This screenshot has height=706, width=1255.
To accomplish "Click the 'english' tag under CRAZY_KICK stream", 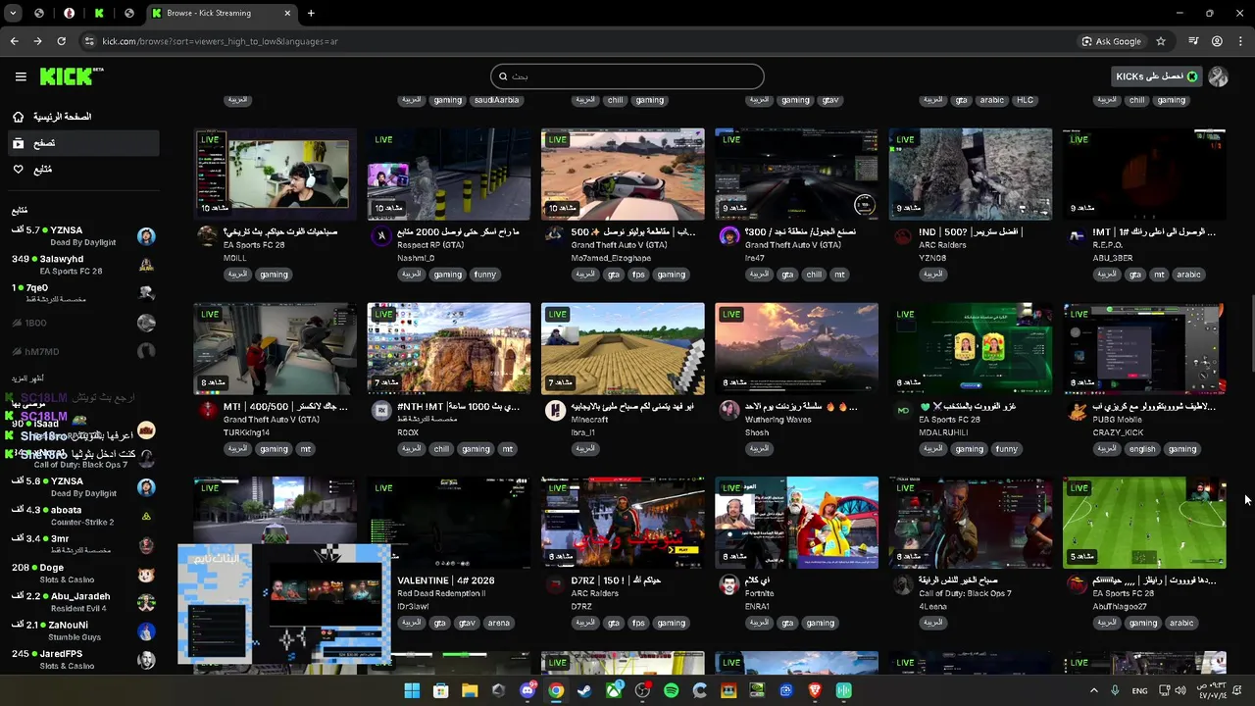I will tap(1141, 449).
